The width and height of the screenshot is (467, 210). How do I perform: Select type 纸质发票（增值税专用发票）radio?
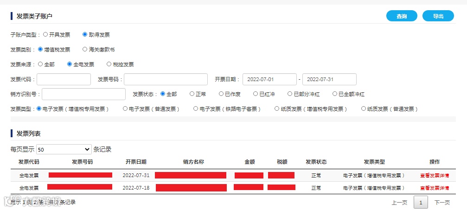pos(277,109)
